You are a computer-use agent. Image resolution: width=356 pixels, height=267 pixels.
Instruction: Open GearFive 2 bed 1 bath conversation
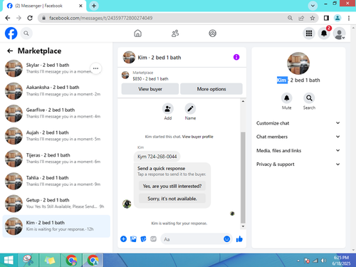56,113
